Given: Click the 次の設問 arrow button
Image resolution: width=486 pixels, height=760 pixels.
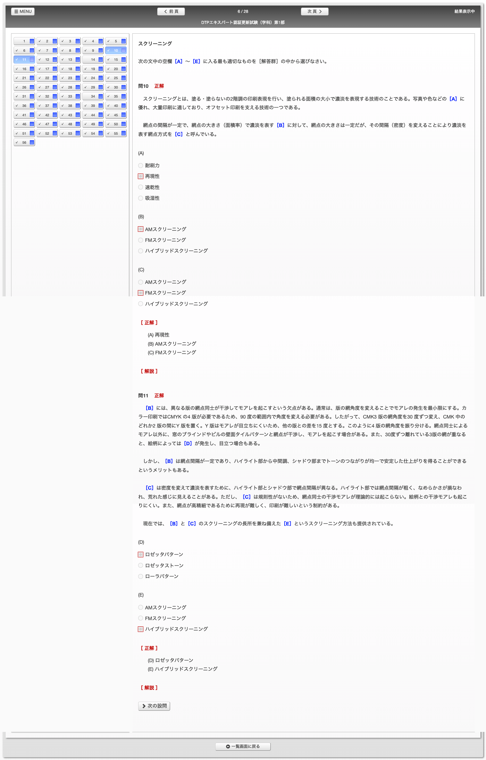Looking at the screenshot, I should click(x=154, y=706).
